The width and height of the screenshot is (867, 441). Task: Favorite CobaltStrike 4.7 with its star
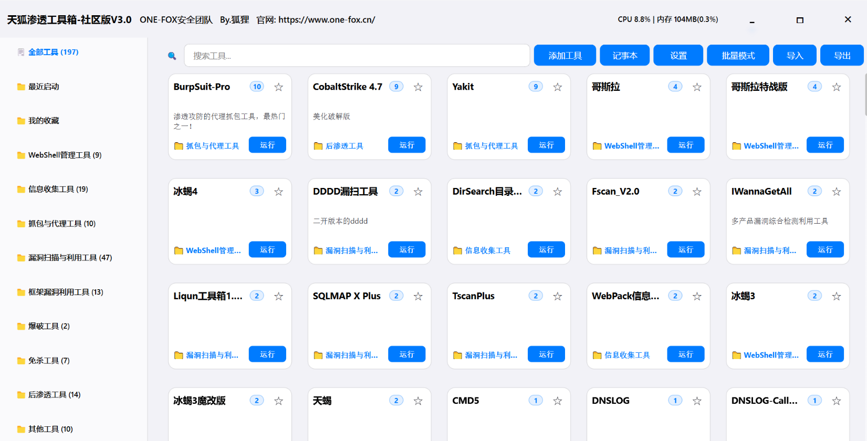pos(418,87)
